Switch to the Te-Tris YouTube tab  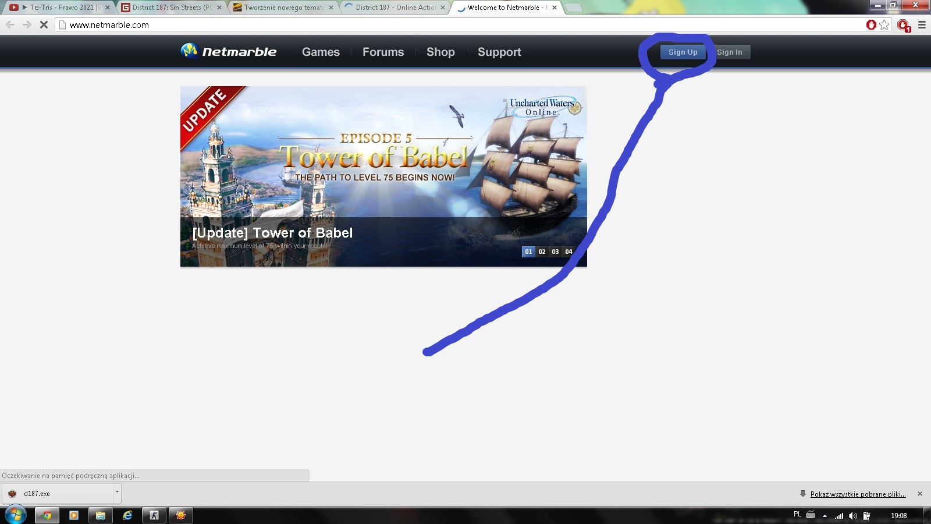(57, 8)
